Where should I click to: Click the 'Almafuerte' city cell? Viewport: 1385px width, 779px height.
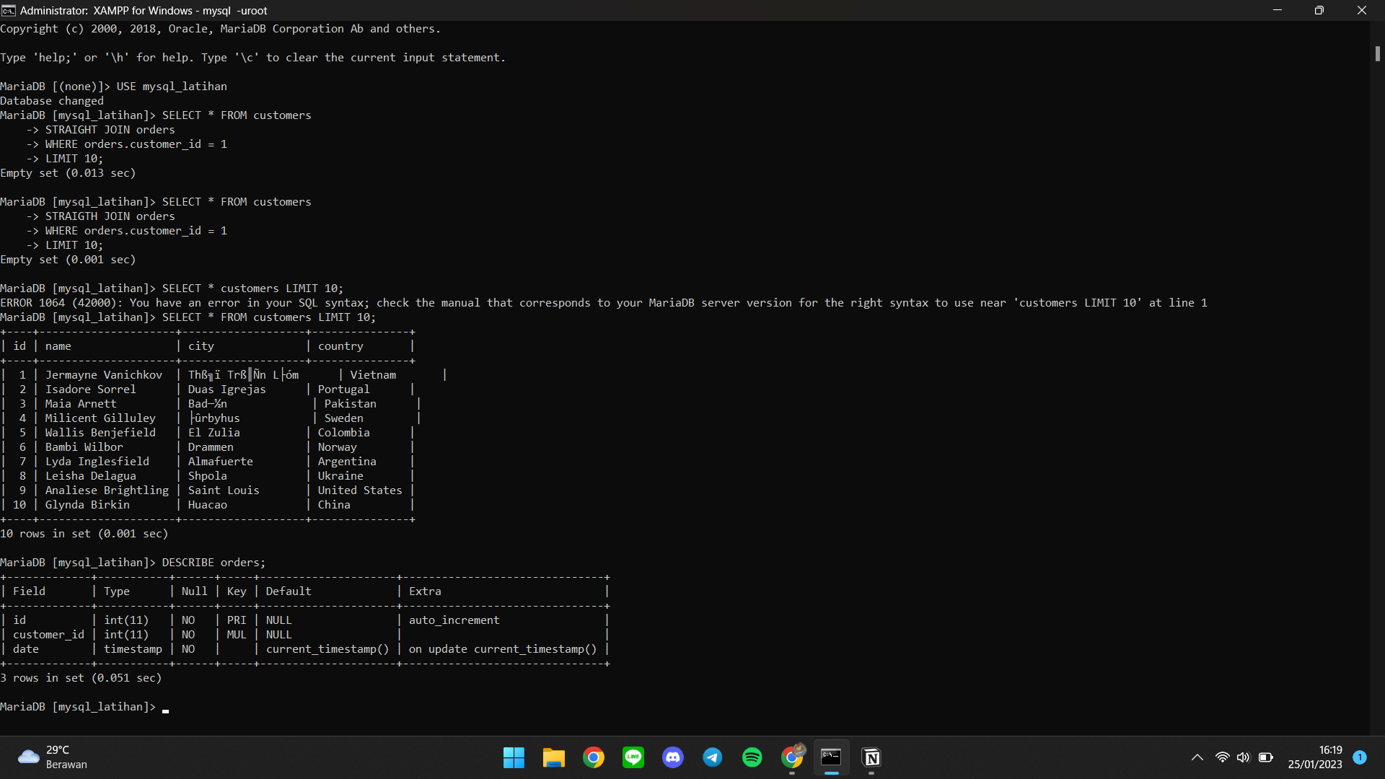point(220,462)
